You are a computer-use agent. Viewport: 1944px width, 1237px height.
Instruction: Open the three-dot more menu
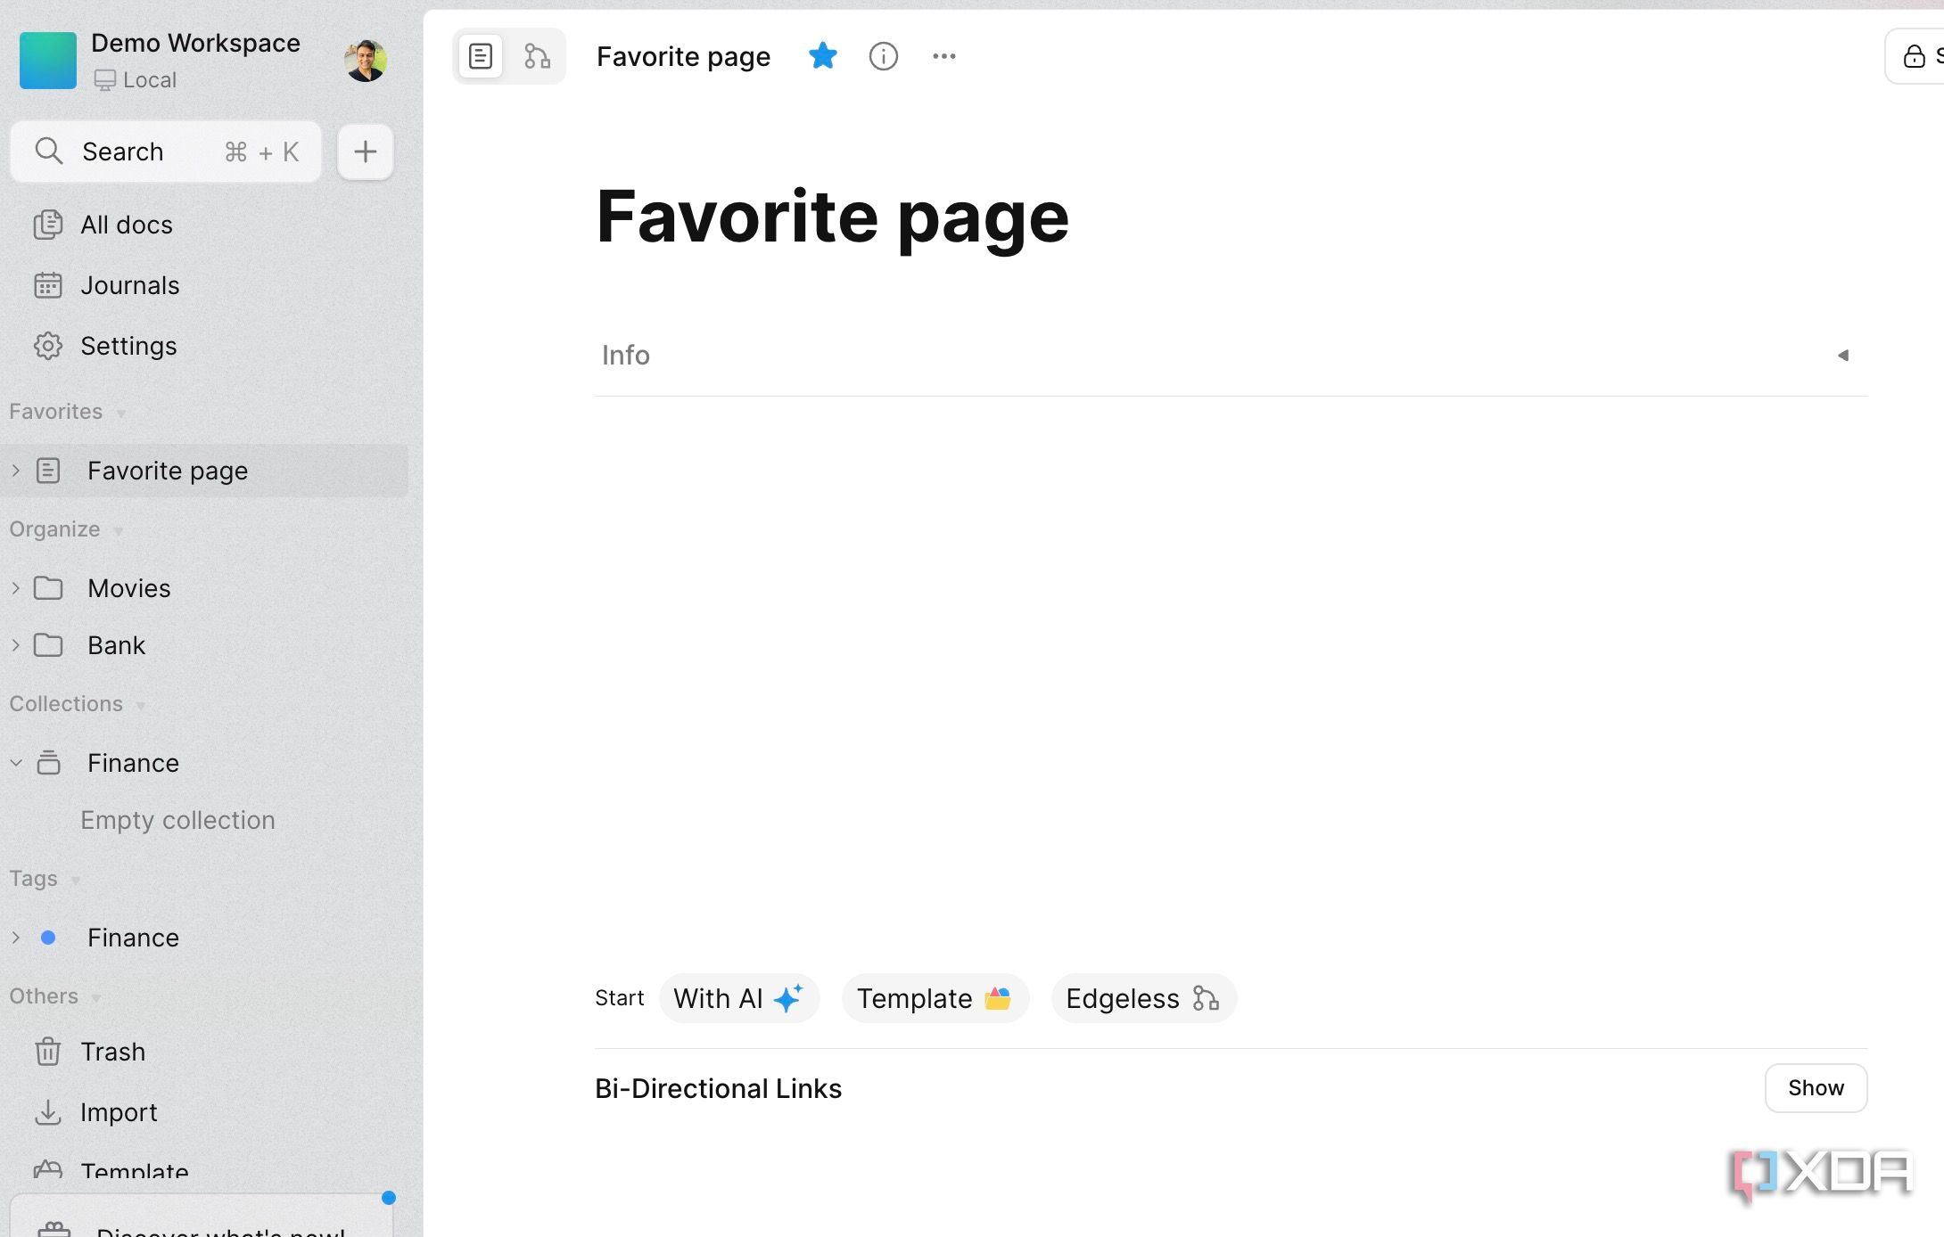click(x=943, y=56)
